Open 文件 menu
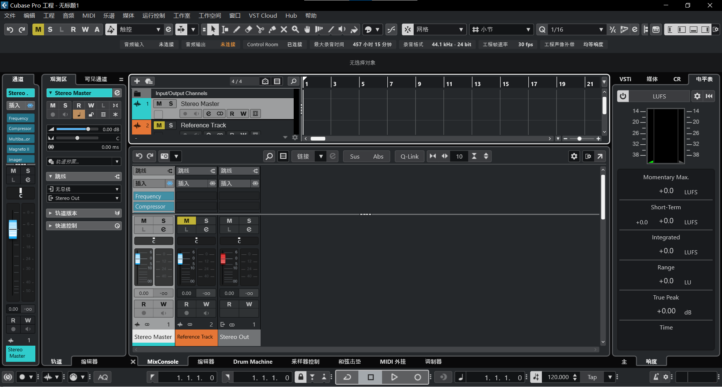Screen dimensions: 722x387 coord(10,15)
